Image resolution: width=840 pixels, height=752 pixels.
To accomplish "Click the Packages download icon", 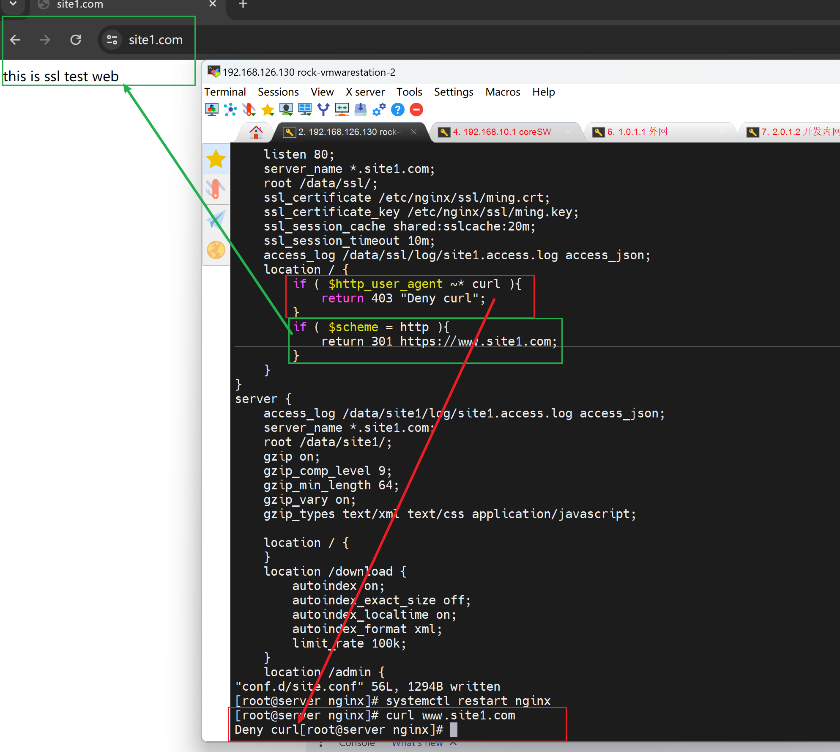I will tap(360, 110).
